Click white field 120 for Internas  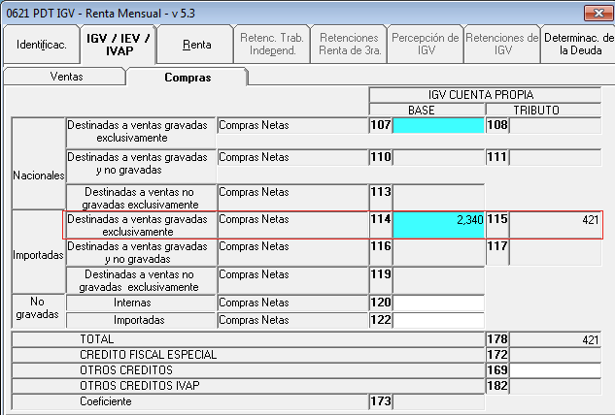tap(438, 303)
